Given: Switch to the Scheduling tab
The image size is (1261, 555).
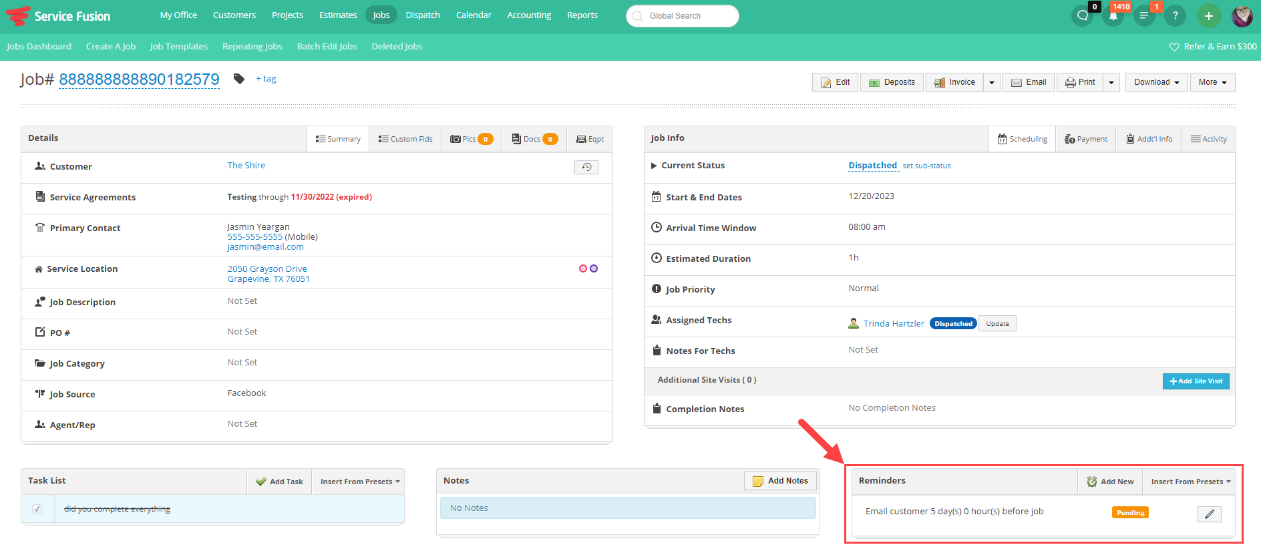Looking at the screenshot, I should click(x=1022, y=139).
